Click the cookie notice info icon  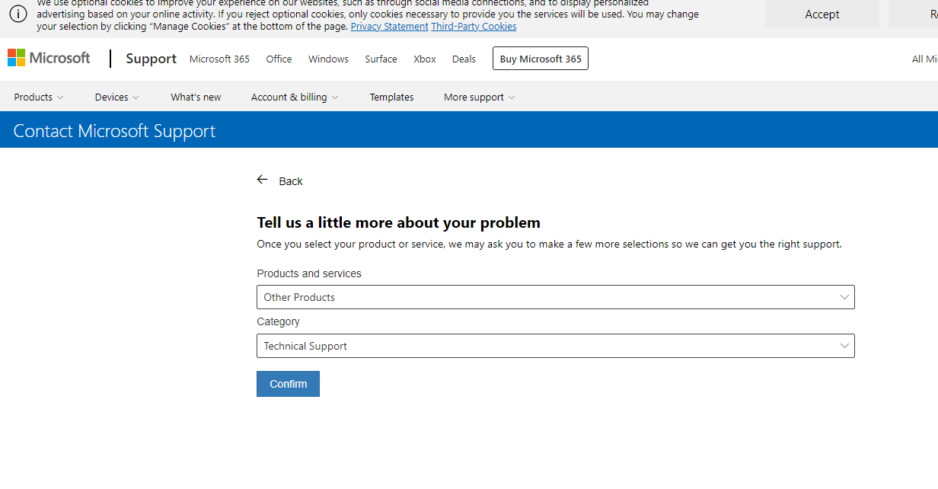click(x=18, y=14)
